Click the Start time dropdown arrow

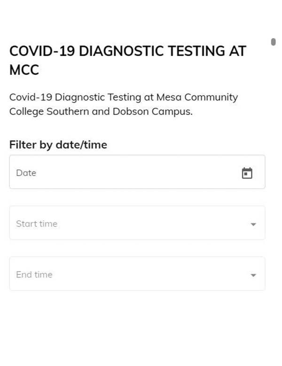point(253,224)
